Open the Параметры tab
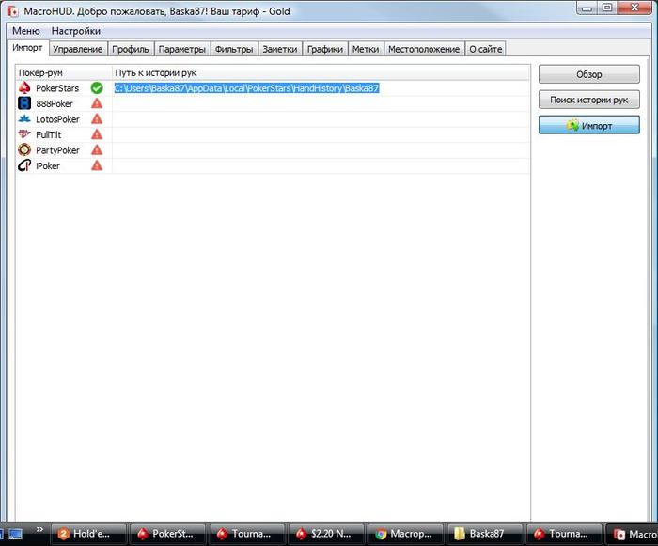 (x=182, y=49)
